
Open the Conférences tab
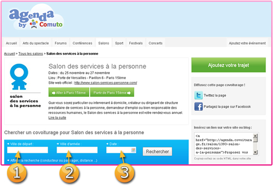(82, 43)
